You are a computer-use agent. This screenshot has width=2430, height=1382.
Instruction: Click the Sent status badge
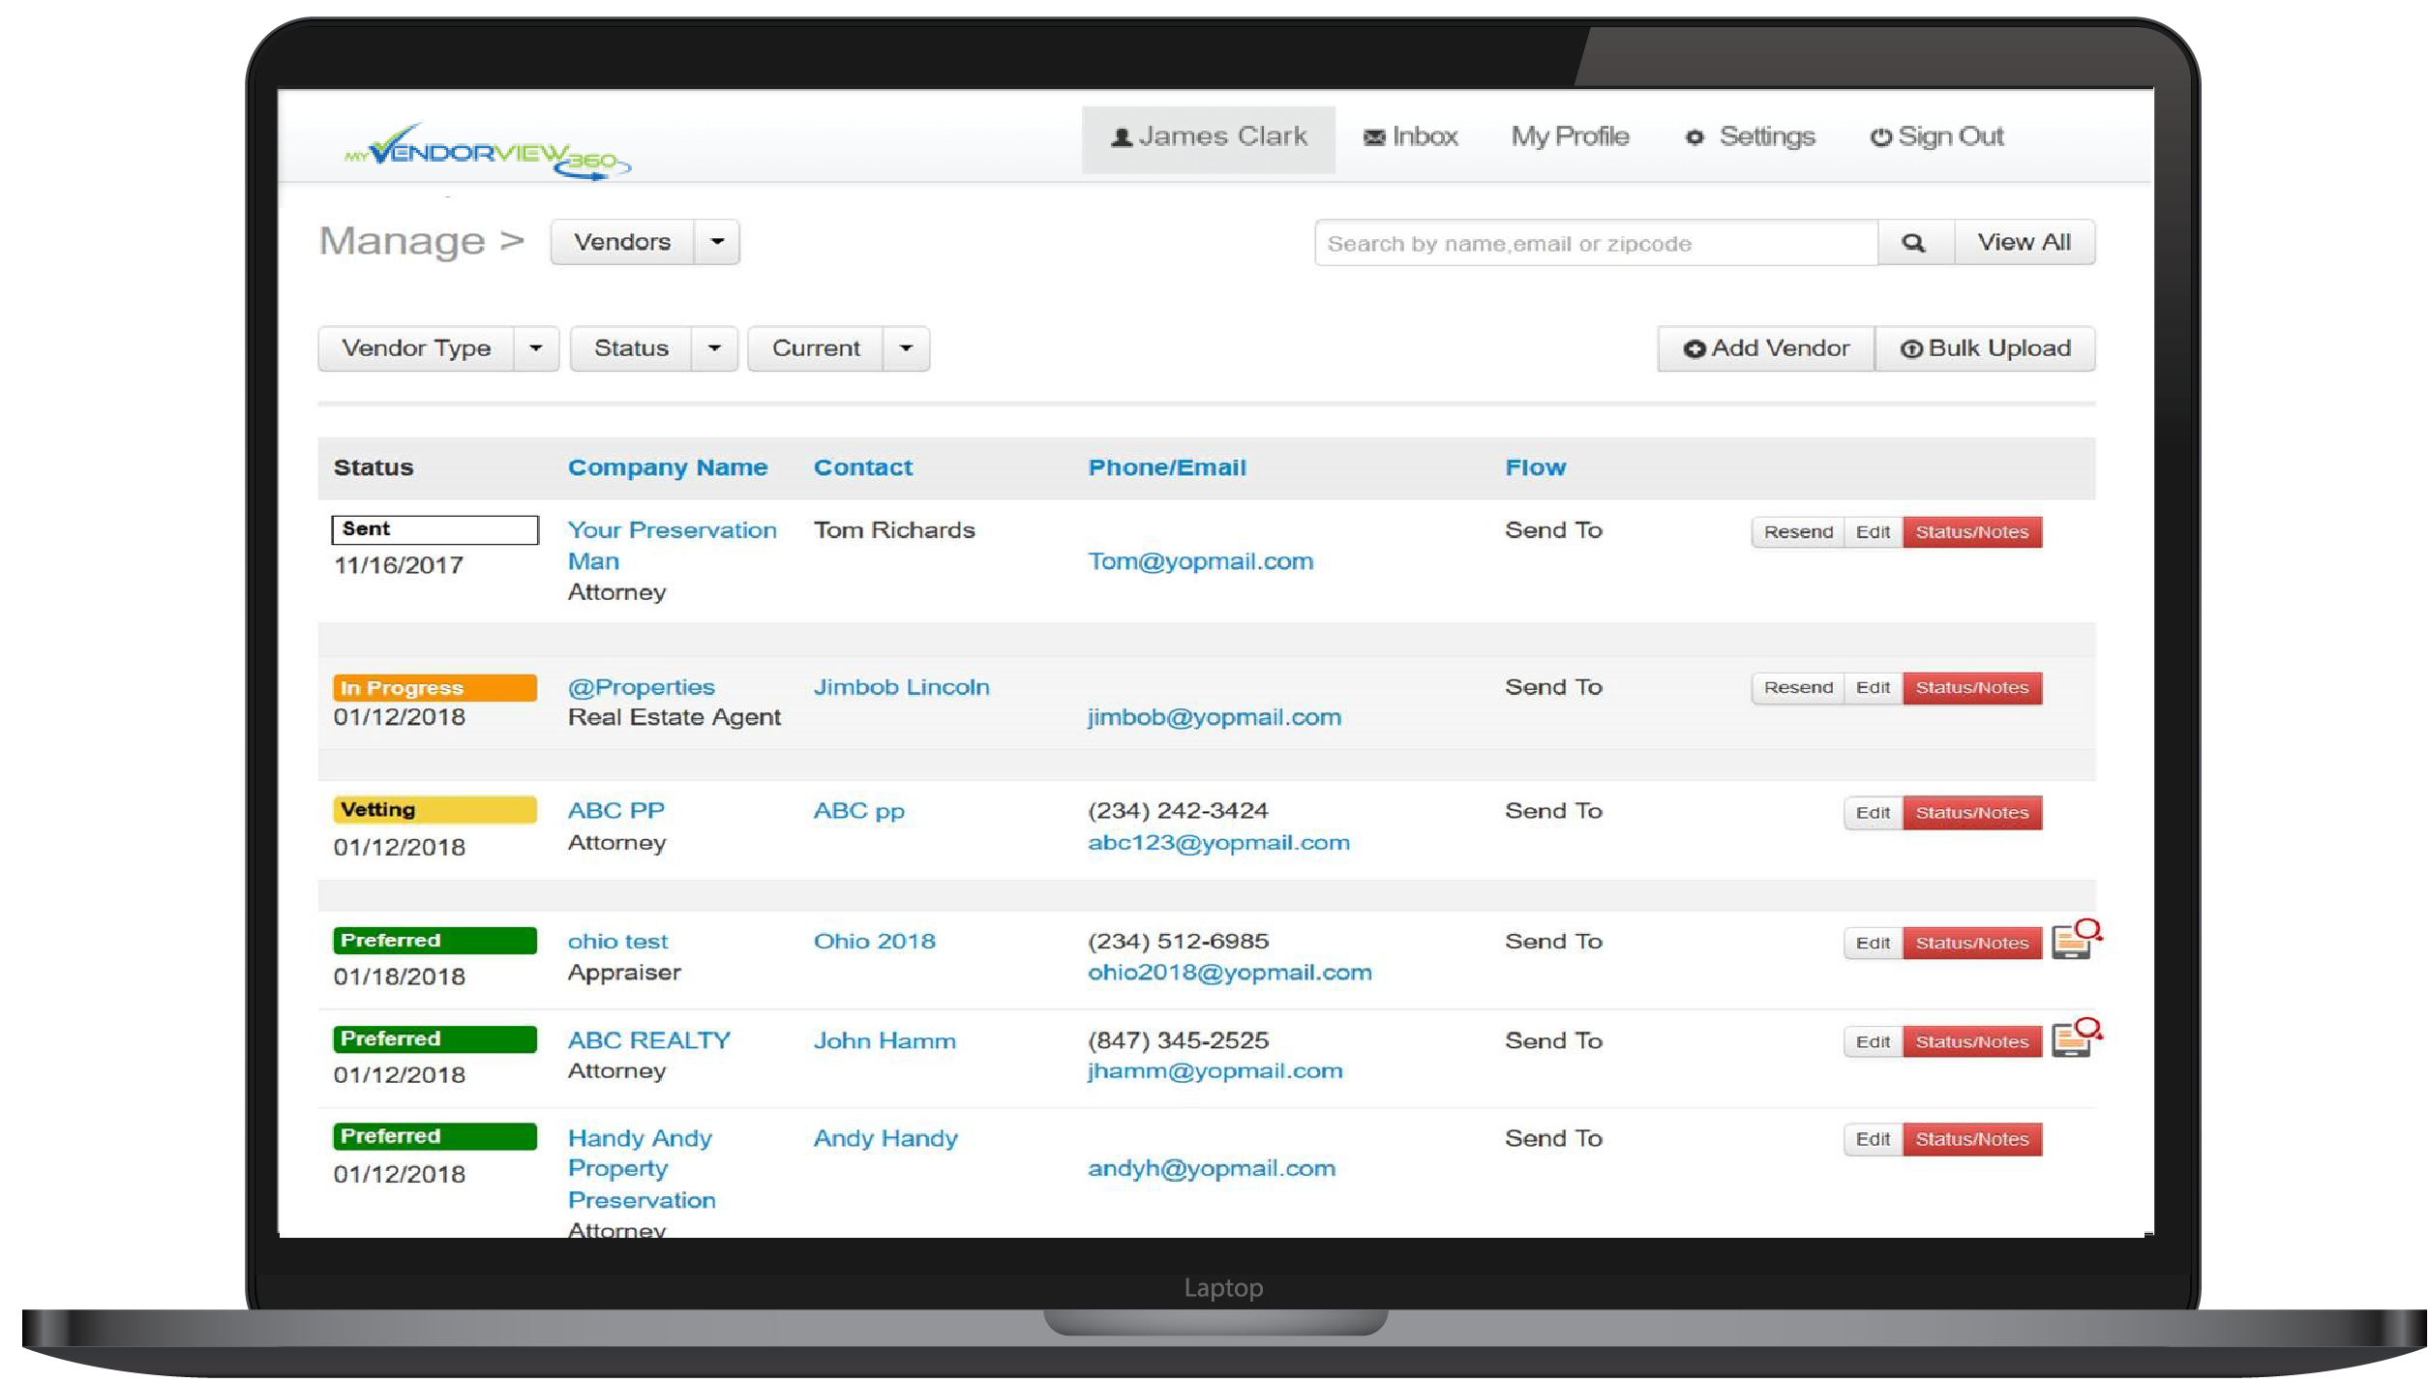(x=435, y=530)
